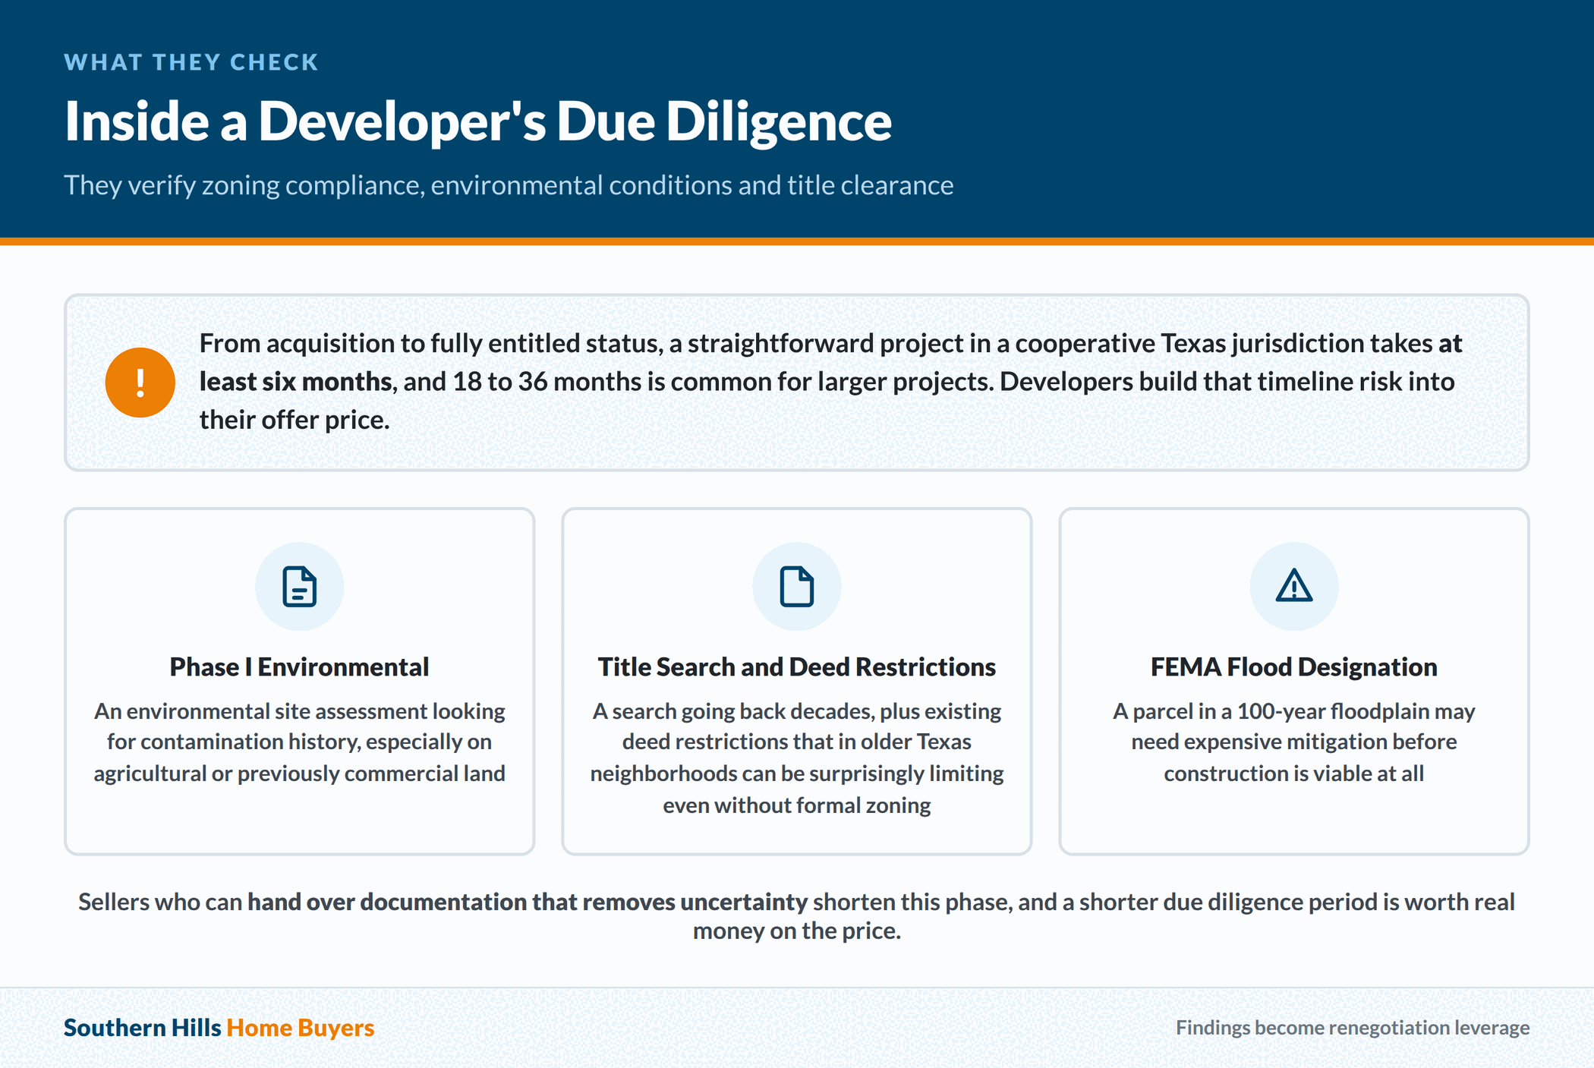Click the environmental site assessment description text

tap(299, 742)
